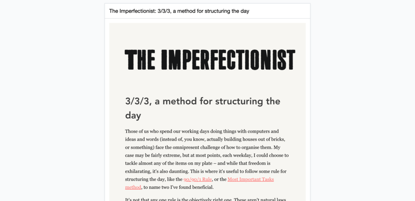Image resolution: width=415 pixels, height=201 pixels.
Task: Click the word "method" link before the comma
Action: [x=133, y=187]
